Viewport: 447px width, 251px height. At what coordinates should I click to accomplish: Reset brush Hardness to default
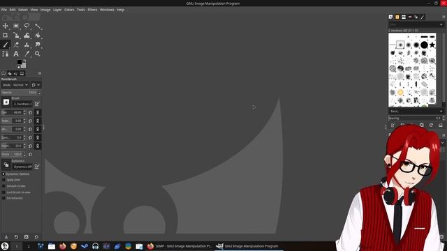(30, 146)
